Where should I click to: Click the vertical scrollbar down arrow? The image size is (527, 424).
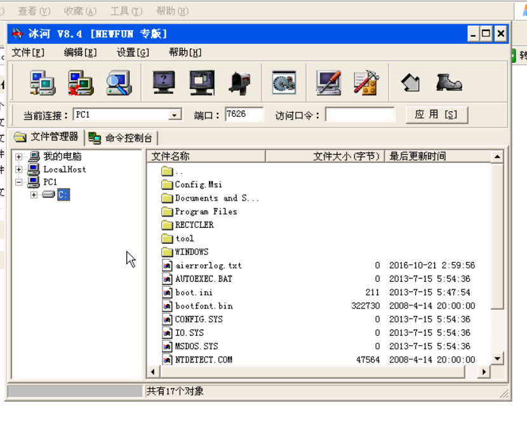pyautogui.click(x=497, y=359)
